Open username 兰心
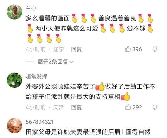 pyautogui.click(x=31, y=8)
